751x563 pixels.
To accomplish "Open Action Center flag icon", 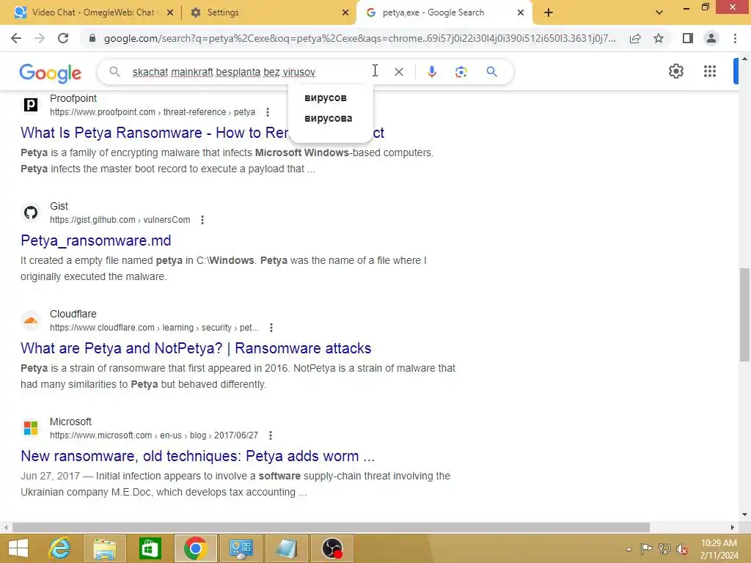I will pyautogui.click(x=646, y=549).
